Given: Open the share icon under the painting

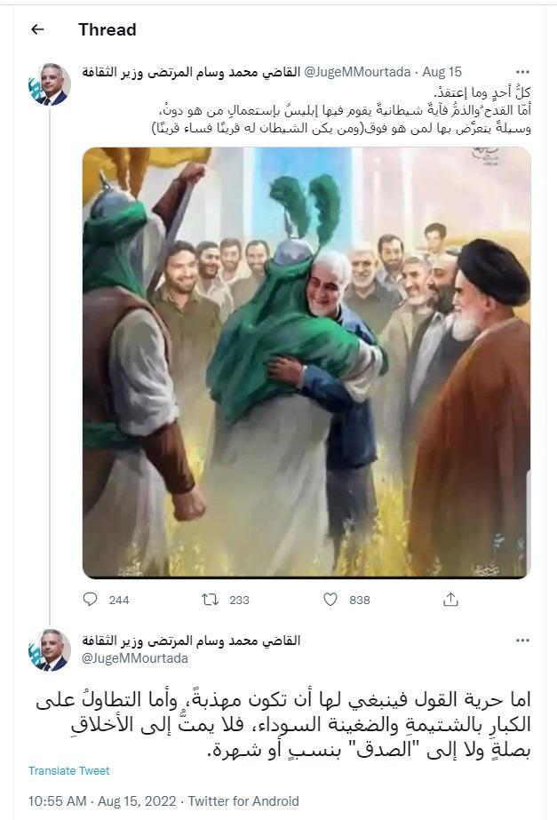Looking at the screenshot, I should point(450,600).
